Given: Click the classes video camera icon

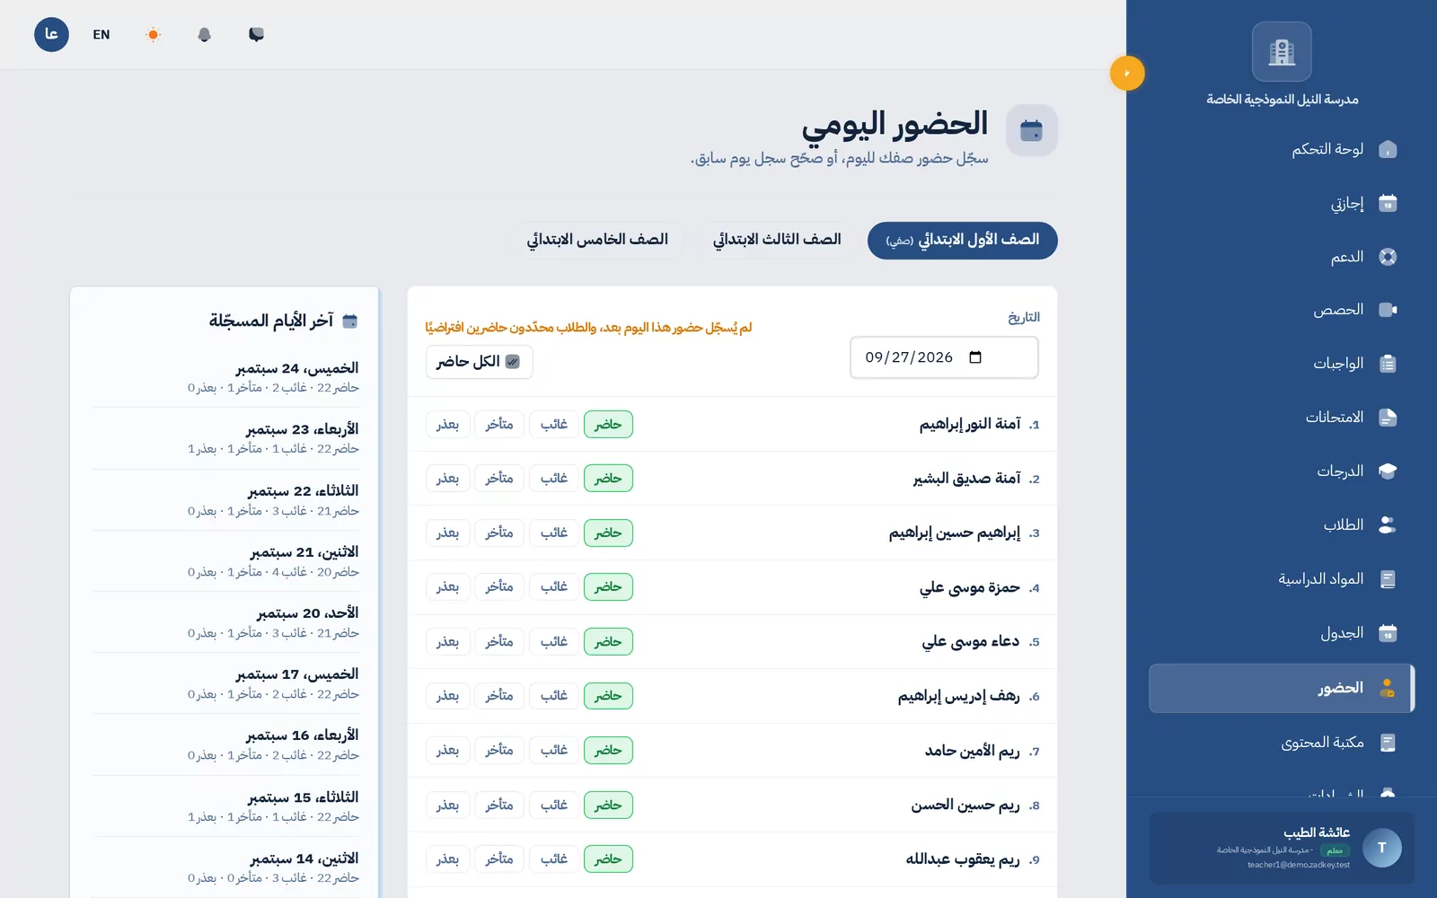Looking at the screenshot, I should click(x=1388, y=310).
